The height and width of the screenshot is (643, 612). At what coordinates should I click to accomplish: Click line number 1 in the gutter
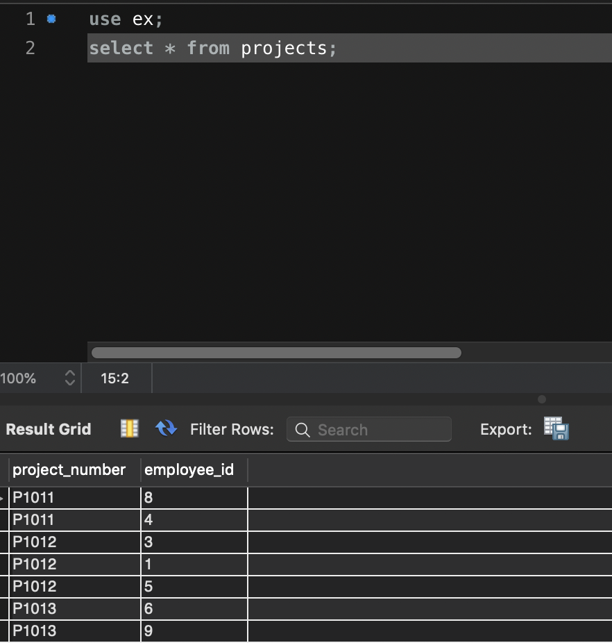tap(31, 19)
